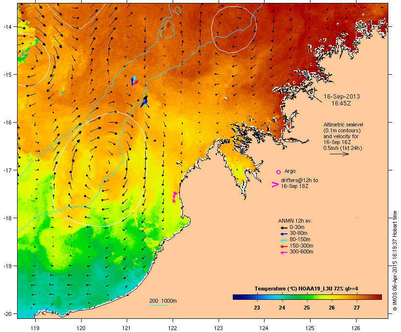
Task: Click the color bar tick label 25
Action: pos(307,308)
